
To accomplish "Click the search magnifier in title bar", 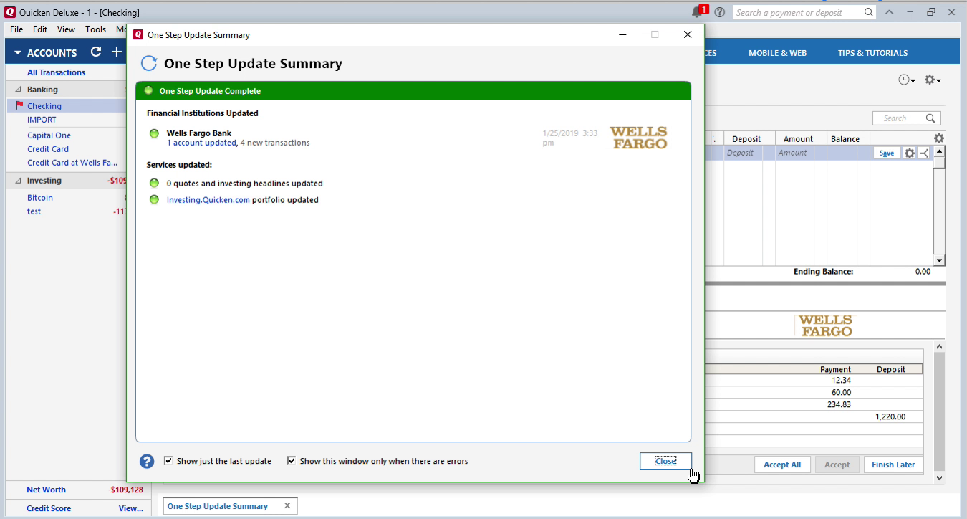I will (869, 12).
